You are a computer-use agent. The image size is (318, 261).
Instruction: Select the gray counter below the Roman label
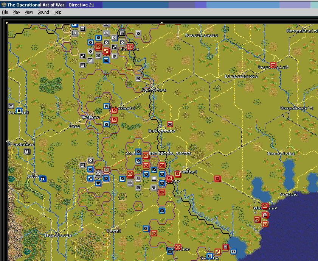[x=27, y=151]
